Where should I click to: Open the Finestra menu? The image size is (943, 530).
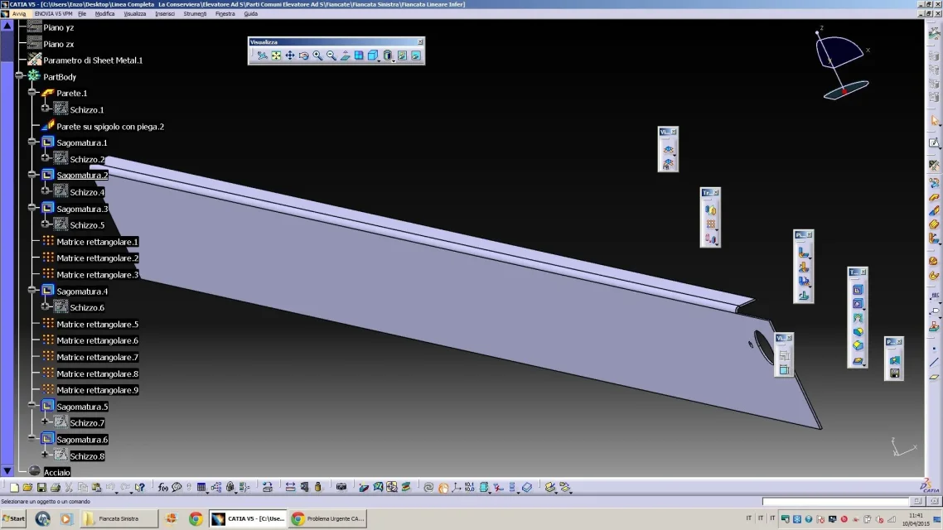click(225, 14)
